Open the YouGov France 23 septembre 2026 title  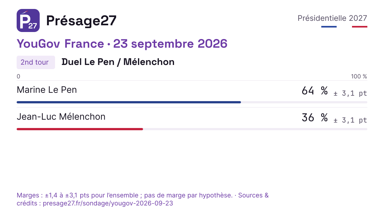pos(122,44)
